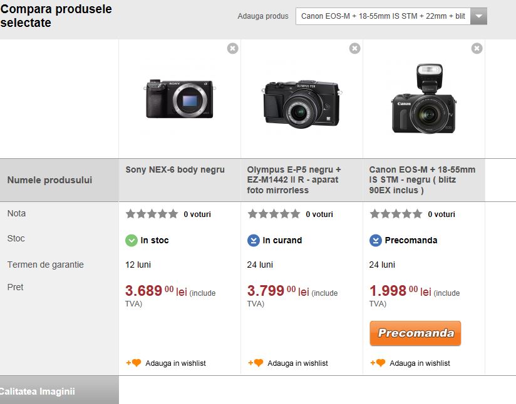This screenshot has height=404, width=516.
Task: Remove Olympus E-P5 from comparison
Action: 354,48
